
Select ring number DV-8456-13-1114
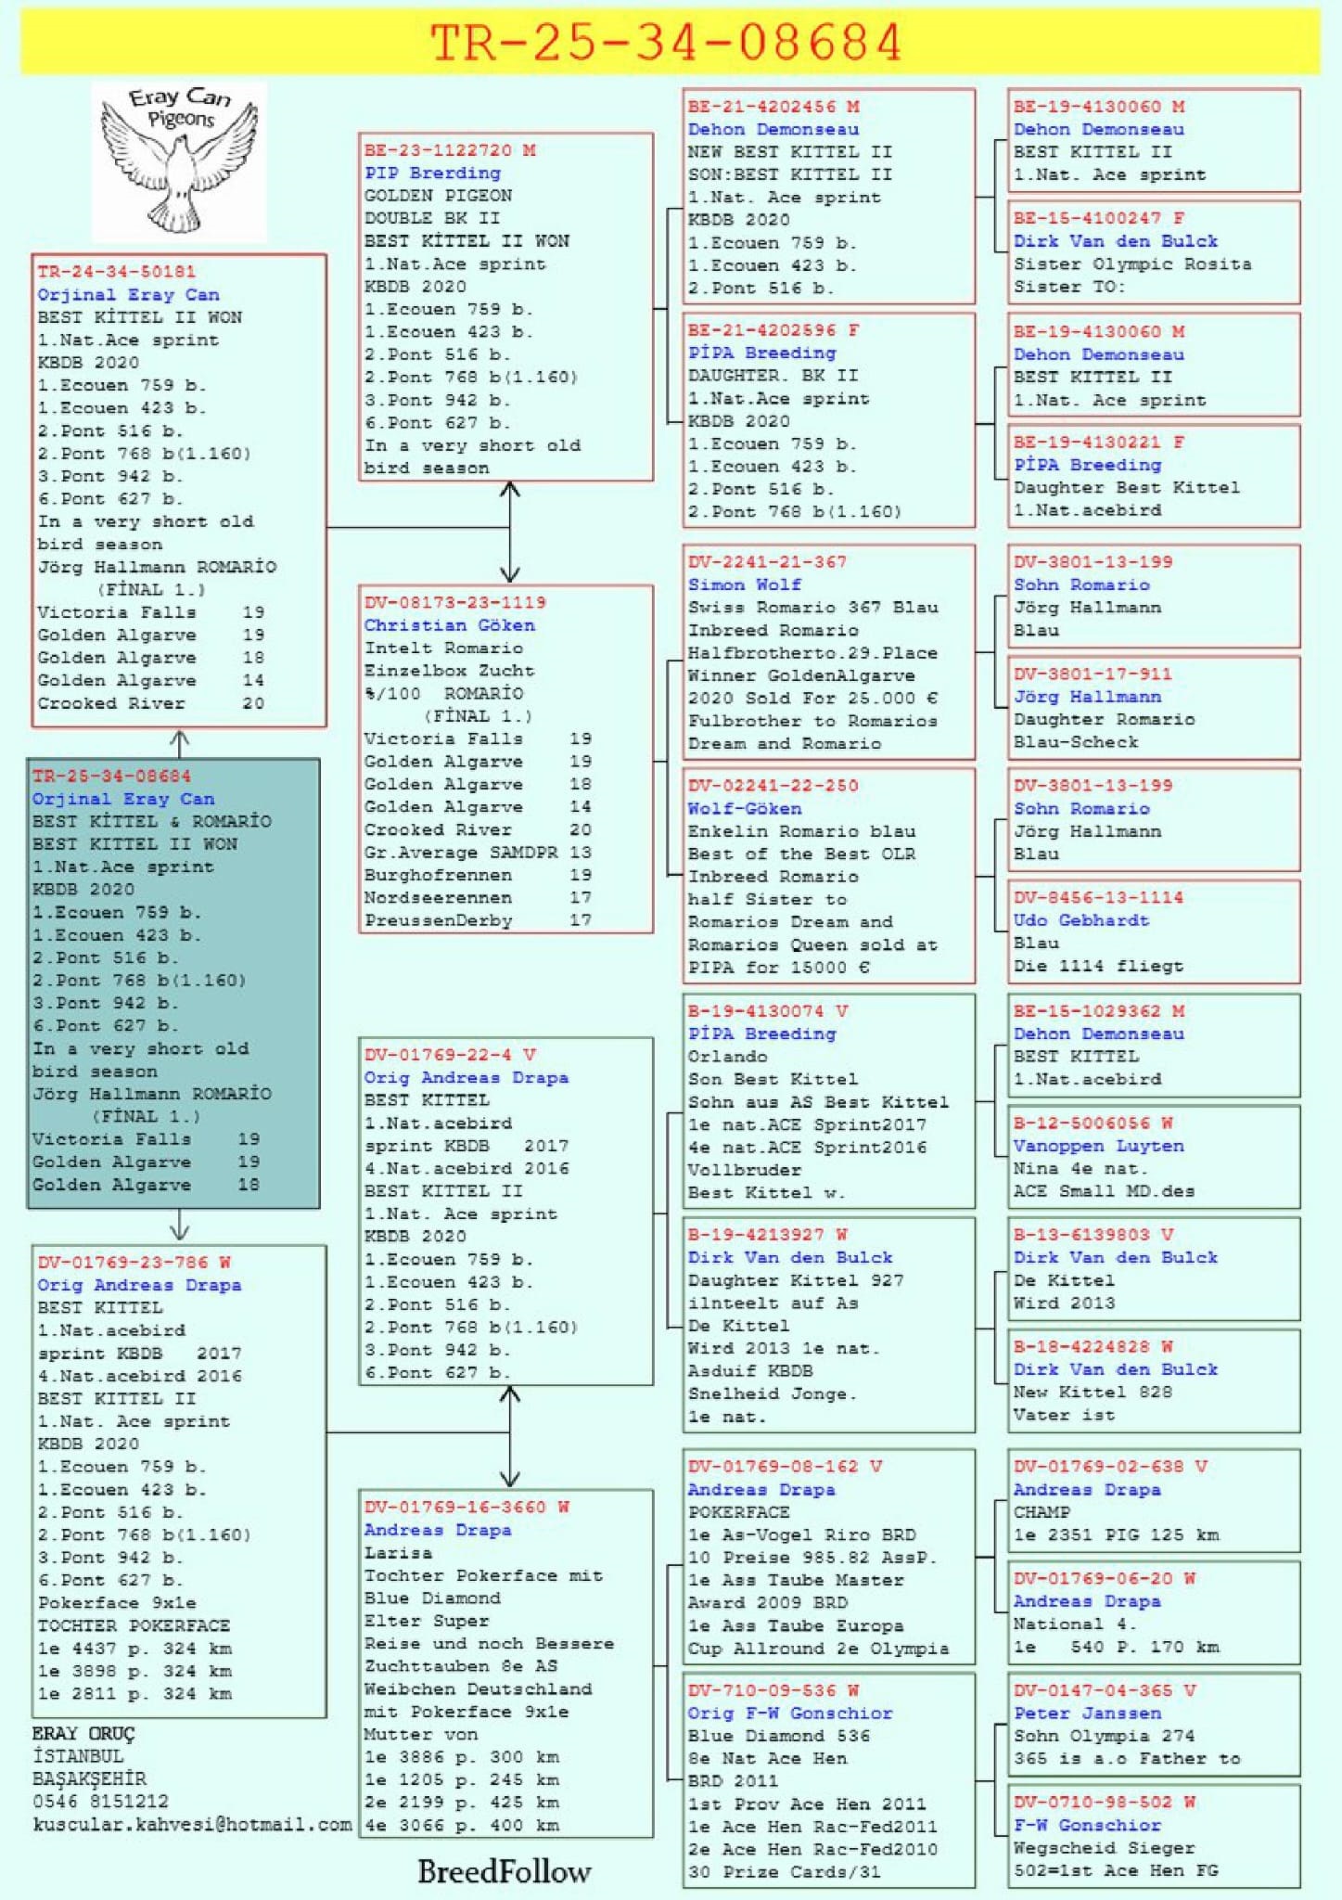pos(1098,897)
